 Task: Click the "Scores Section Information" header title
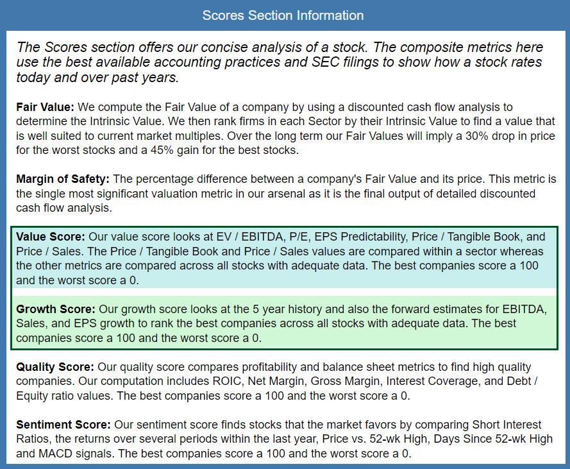tap(283, 15)
